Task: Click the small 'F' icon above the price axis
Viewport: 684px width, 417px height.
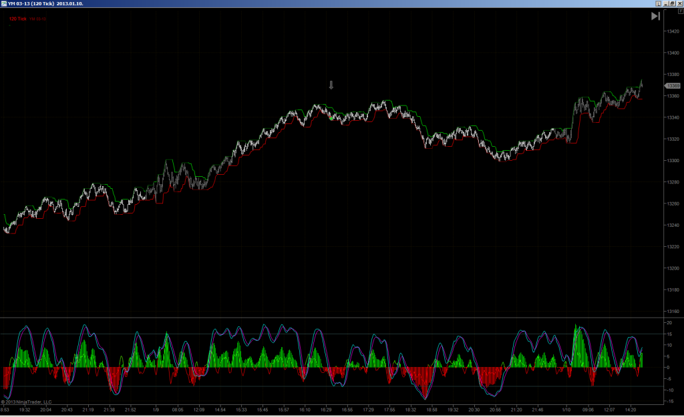Action: (x=681, y=11)
